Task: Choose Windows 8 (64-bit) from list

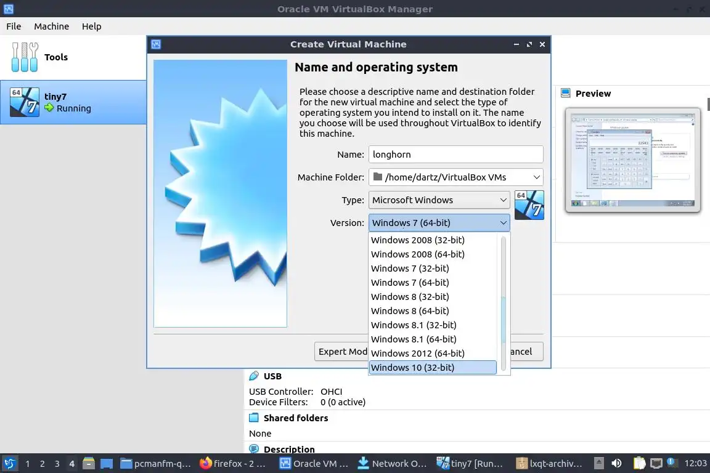Action: click(433, 311)
